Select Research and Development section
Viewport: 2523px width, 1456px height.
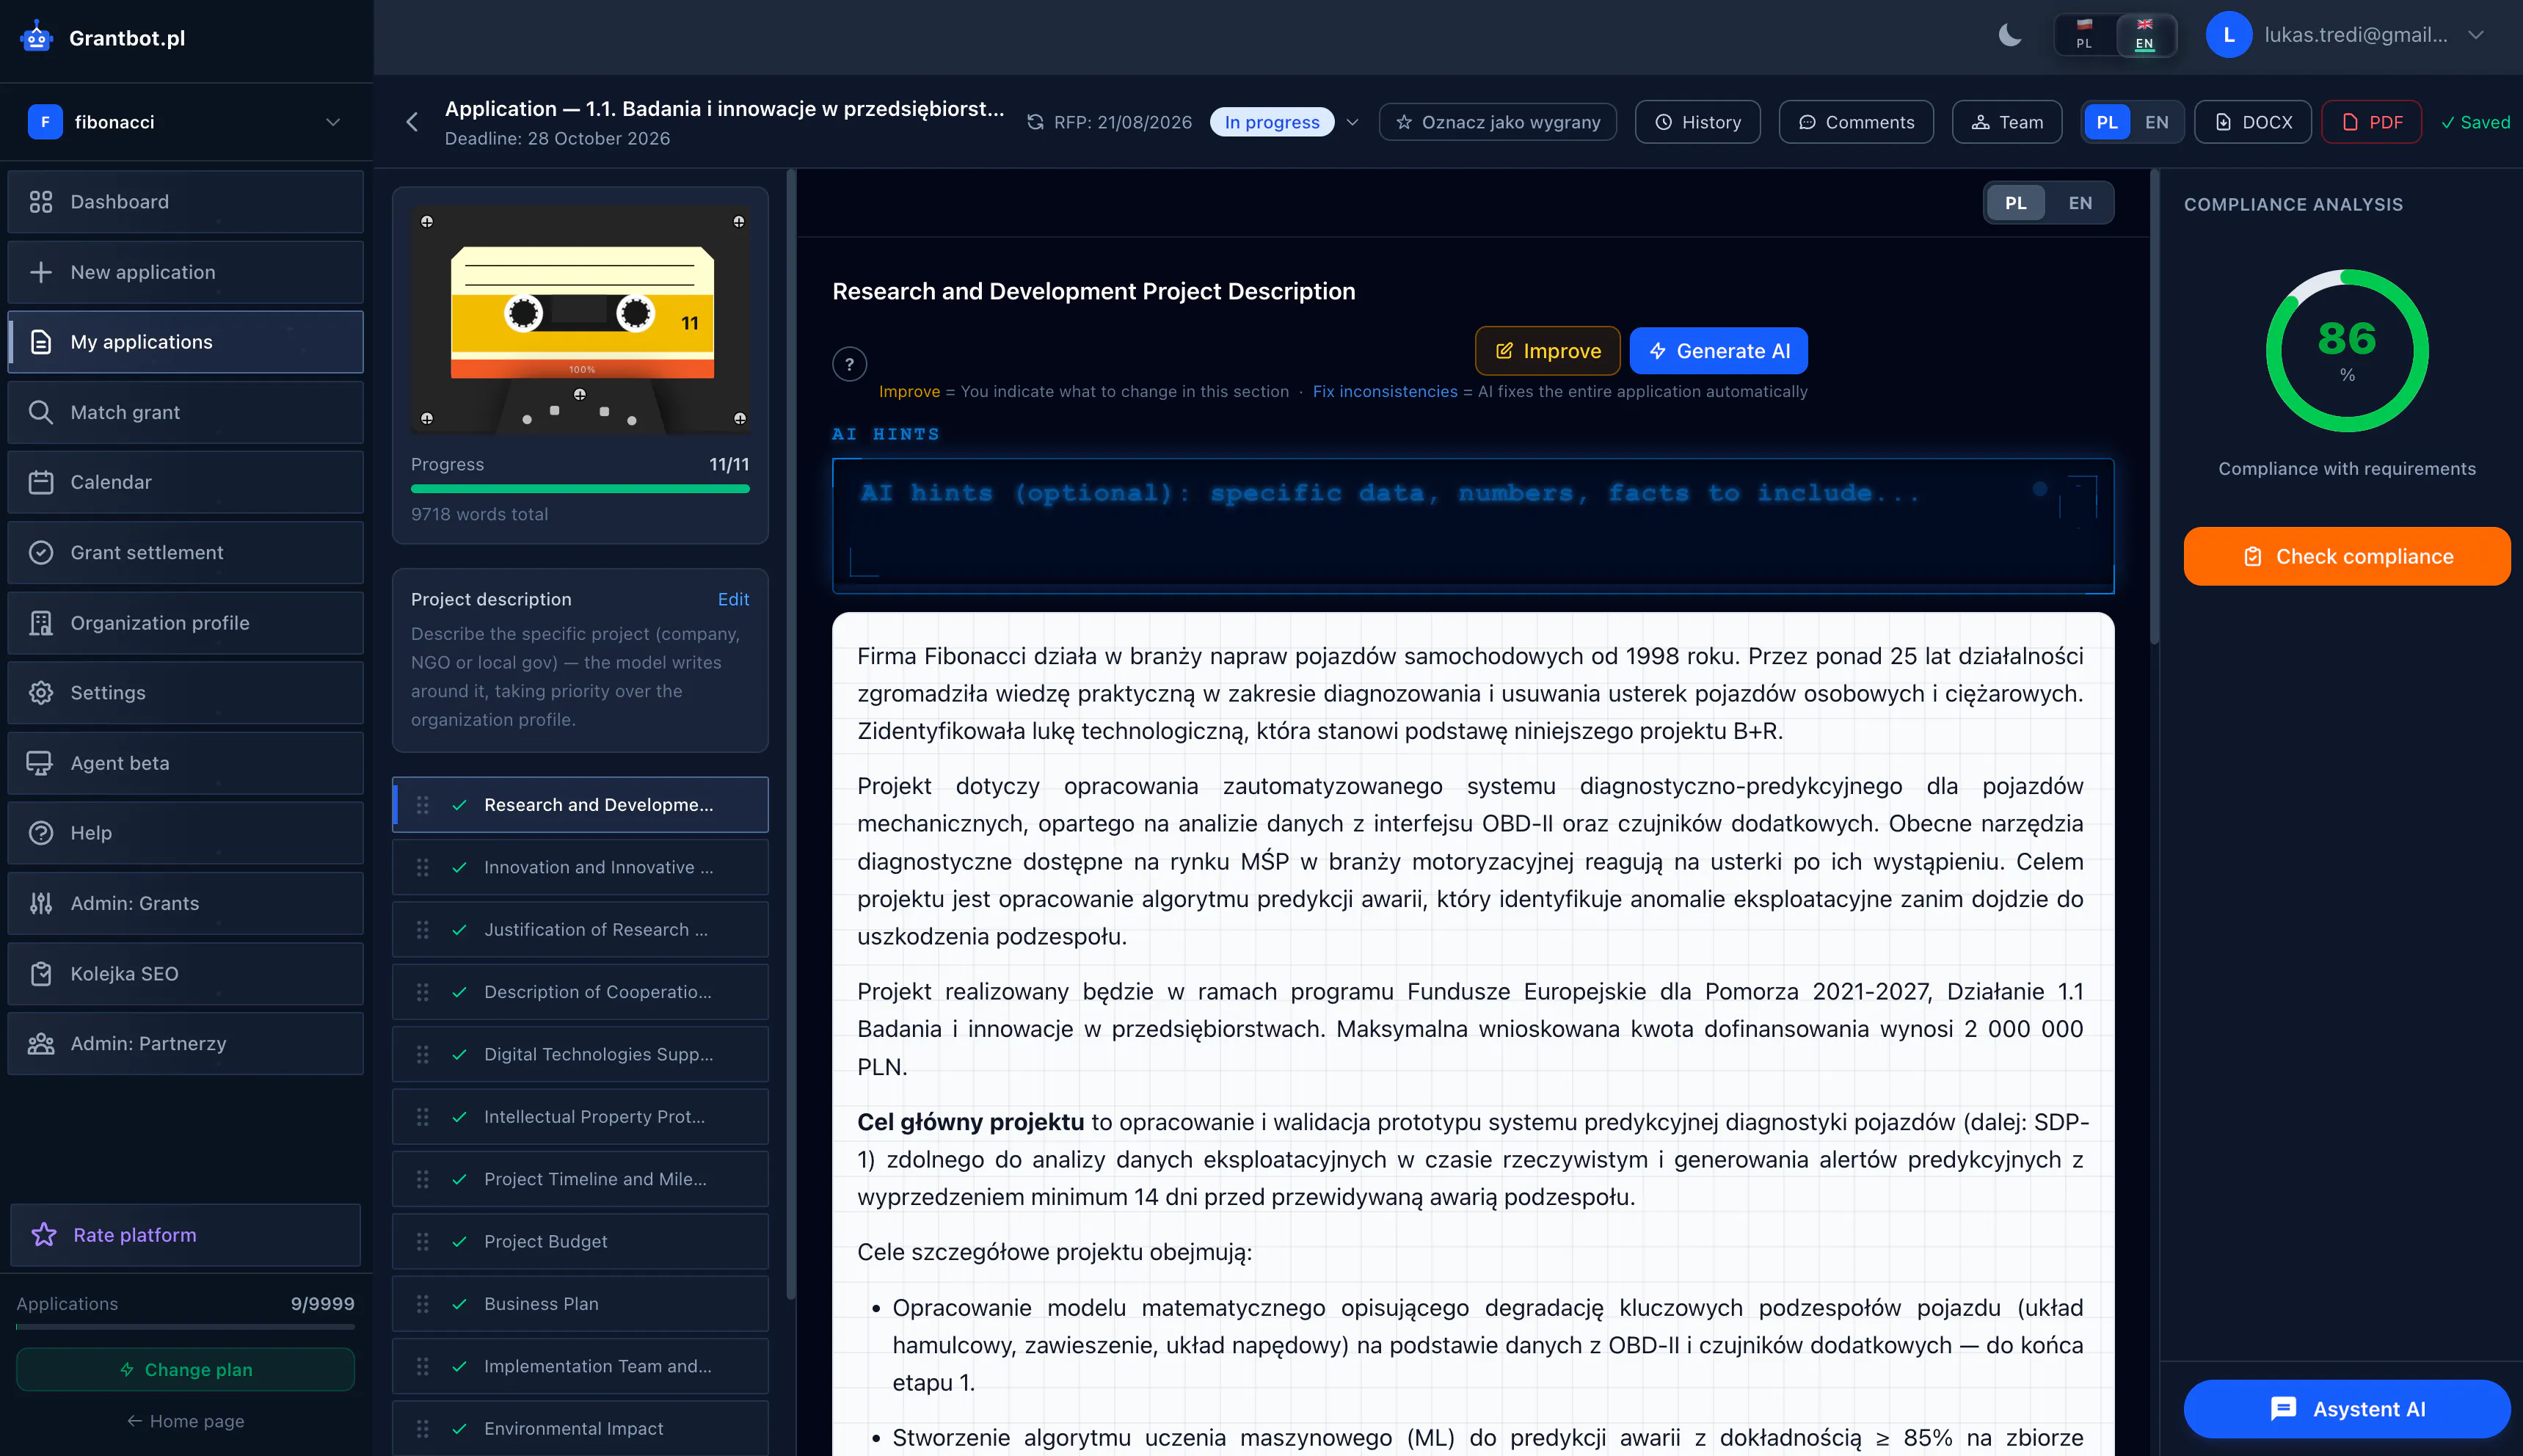(580, 805)
